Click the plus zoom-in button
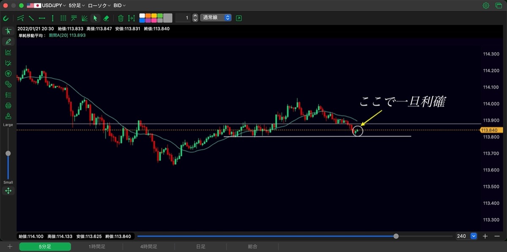507x252 pixels. click(485, 236)
